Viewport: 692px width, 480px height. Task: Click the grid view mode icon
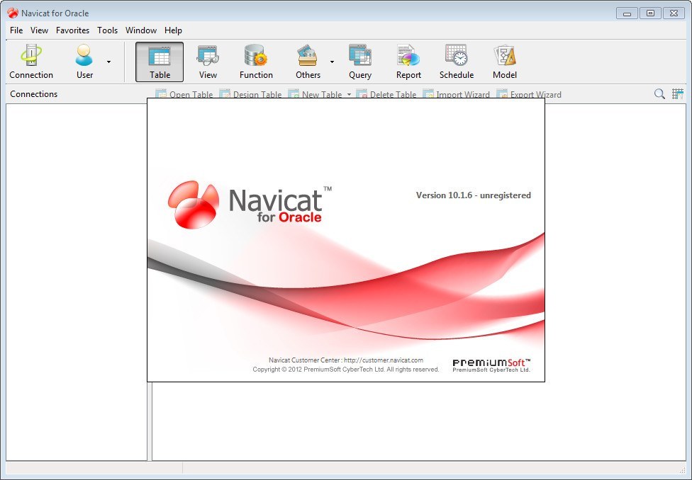[678, 93]
